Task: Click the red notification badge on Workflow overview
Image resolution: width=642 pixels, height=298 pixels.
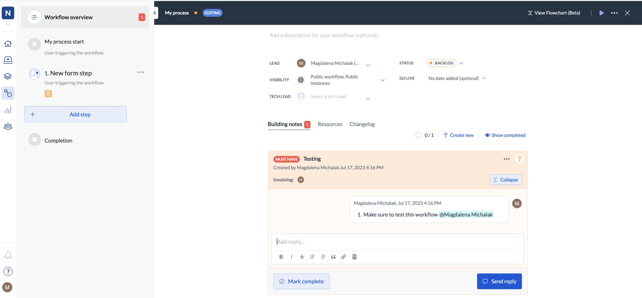Action: coord(142,17)
